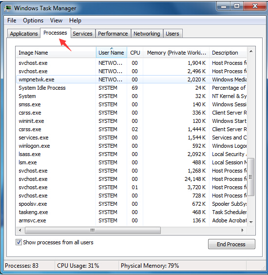Click the Local Security description for lsass.exe
The height and width of the screenshot is (275, 268).
pos(230,154)
